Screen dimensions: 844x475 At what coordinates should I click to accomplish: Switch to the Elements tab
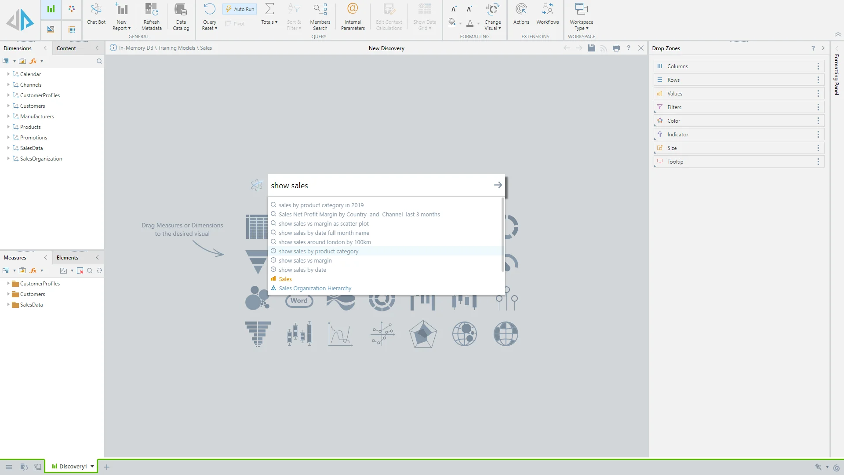(x=67, y=258)
